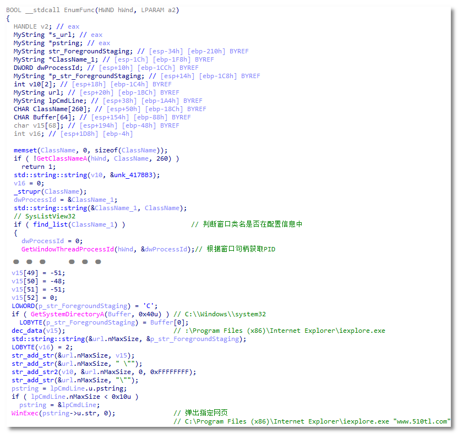The image size is (458, 434).
Task: Click the v15[52] = 0 assignment line
Action: [x=38, y=298]
